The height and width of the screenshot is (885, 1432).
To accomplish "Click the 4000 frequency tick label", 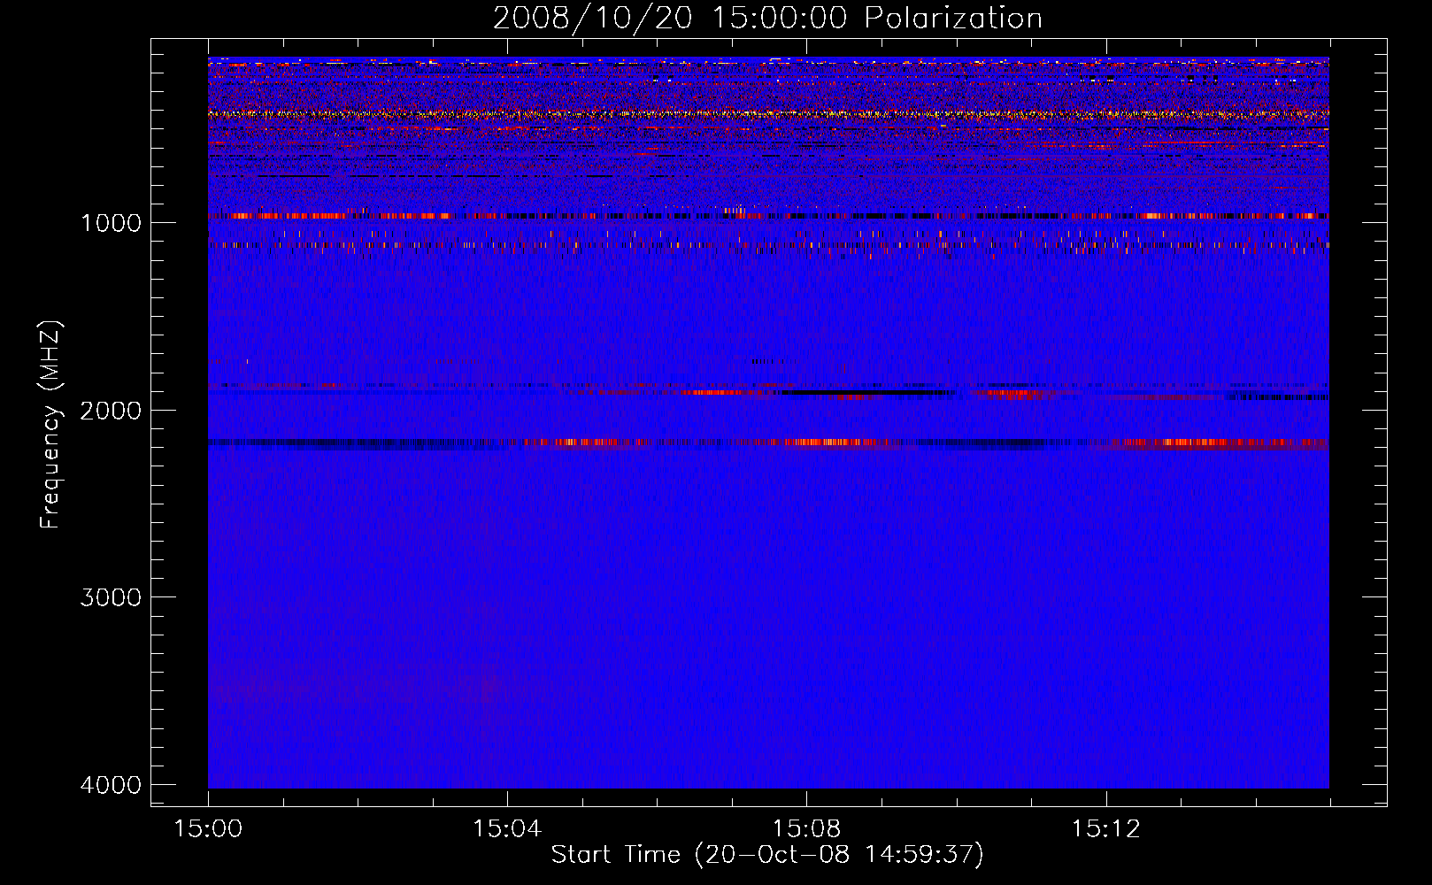I will tap(111, 785).
